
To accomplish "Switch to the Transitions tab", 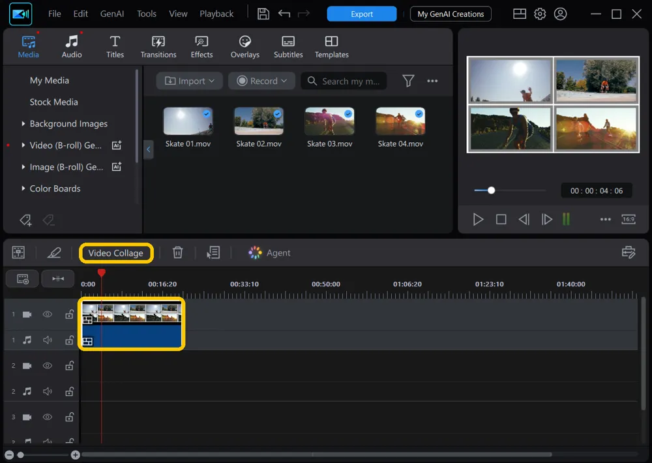I will (x=158, y=46).
